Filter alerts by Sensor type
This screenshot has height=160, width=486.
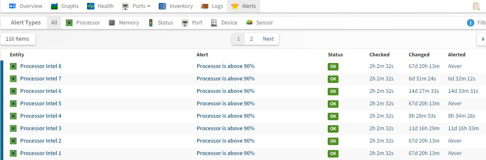pyautogui.click(x=260, y=23)
